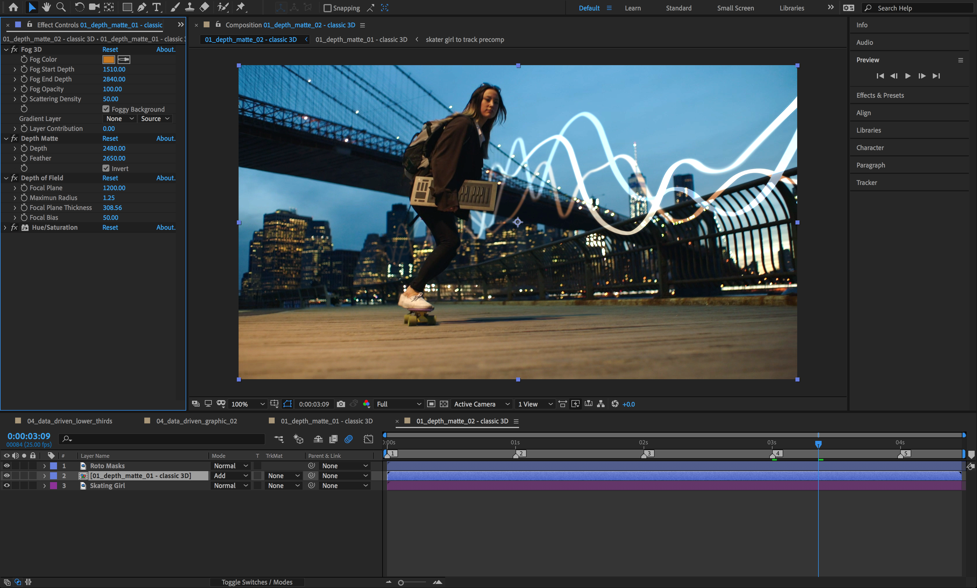This screenshot has width=977, height=588.
Task: Collapse the Fog 3D effect
Action: tap(6, 49)
